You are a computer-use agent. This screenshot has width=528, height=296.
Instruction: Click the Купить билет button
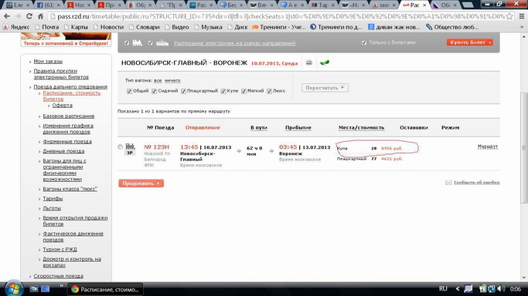pos(470,42)
